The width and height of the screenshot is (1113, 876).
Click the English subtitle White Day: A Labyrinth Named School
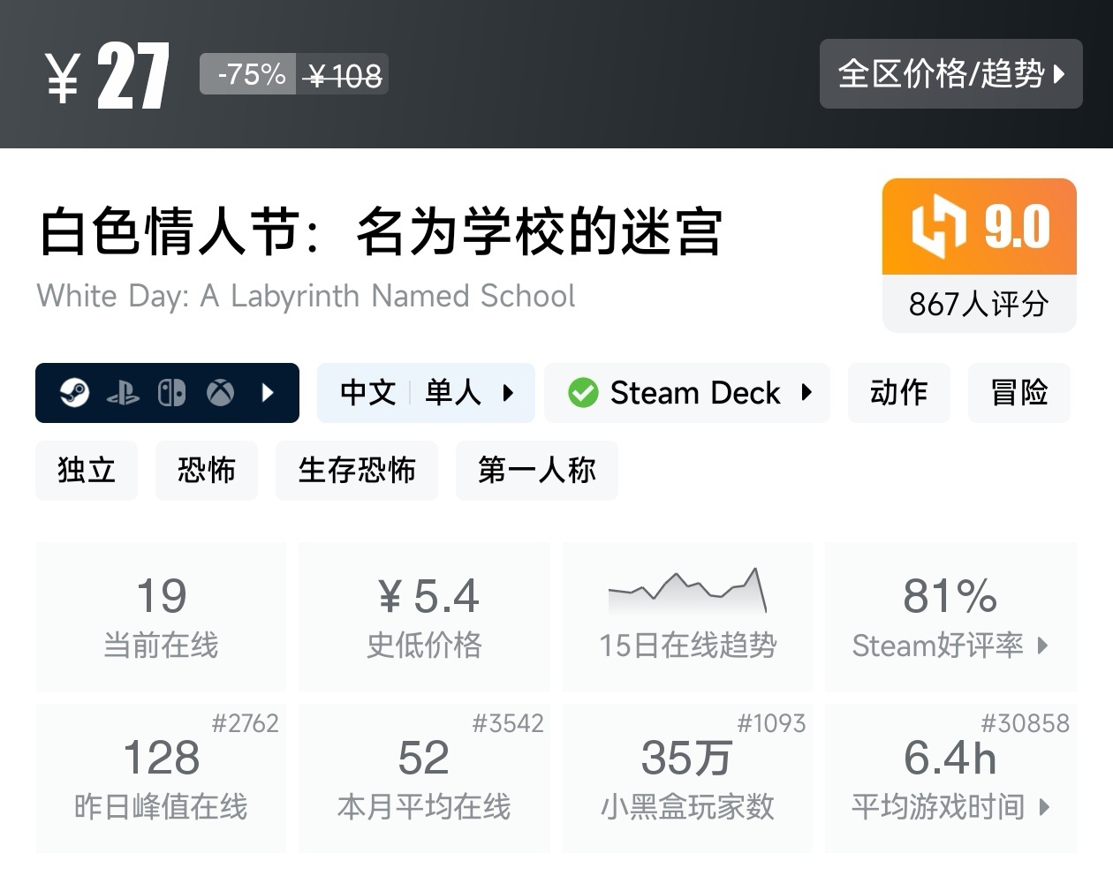[306, 296]
